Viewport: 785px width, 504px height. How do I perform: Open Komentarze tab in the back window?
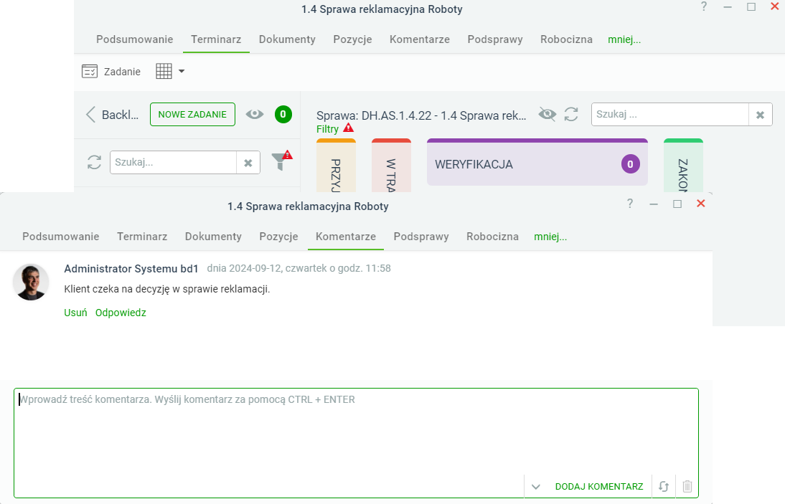420,39
